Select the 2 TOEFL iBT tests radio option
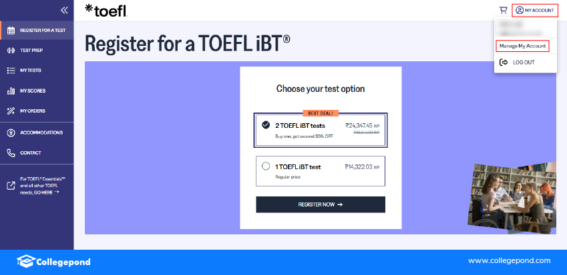This screenshot has width=567, height=275. pos(266,125)
